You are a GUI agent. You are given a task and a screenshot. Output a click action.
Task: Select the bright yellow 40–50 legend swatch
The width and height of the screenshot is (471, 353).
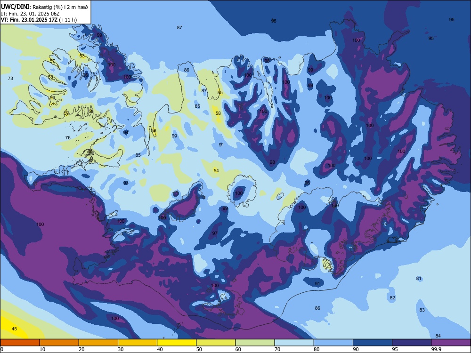tap(177, 343)
